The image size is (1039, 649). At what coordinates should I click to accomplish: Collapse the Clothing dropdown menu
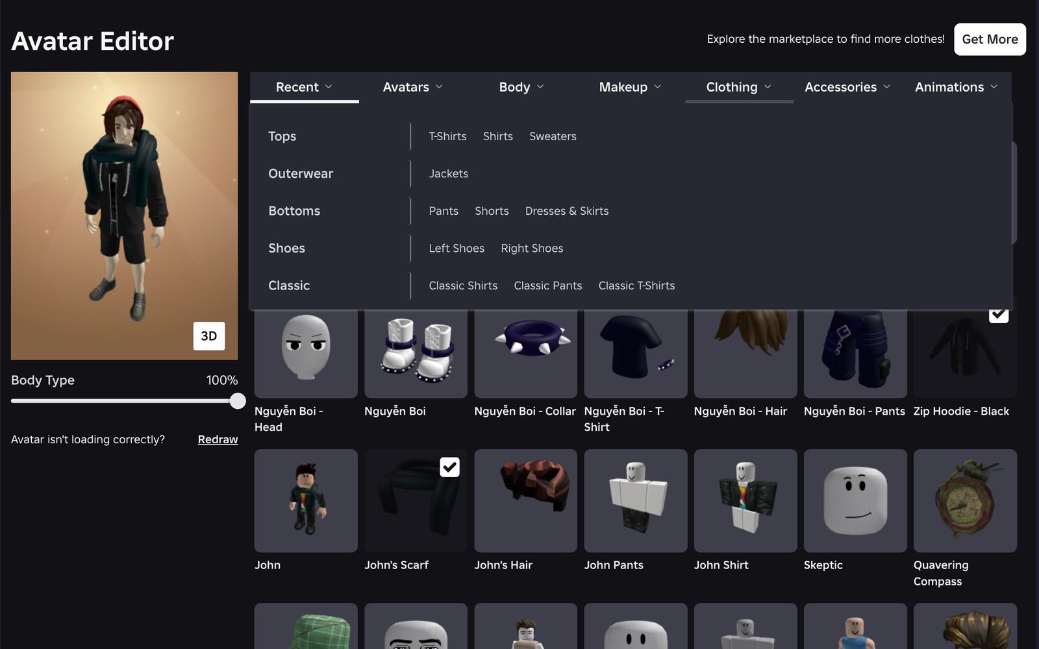point(739,87)
